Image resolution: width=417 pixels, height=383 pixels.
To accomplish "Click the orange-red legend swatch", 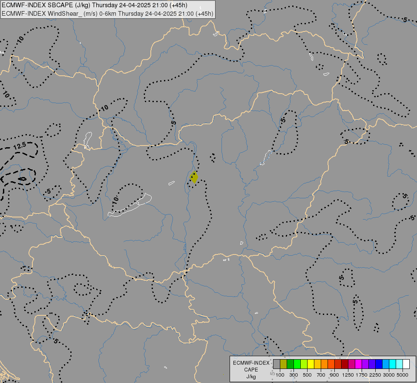I will click(x=331, y=364).
